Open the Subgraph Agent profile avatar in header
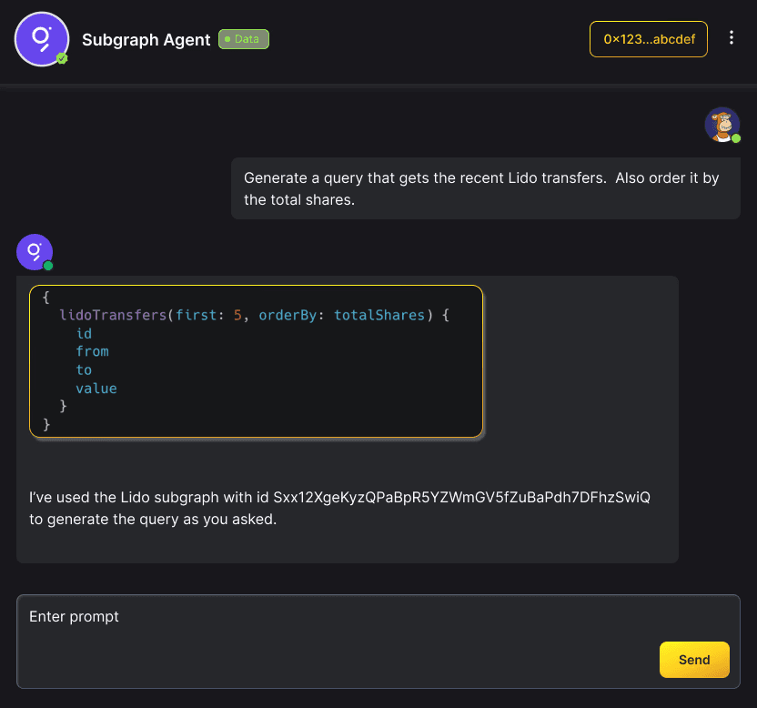Image resolution: width=757 pixels, height=708 pixels. (42, 39)
